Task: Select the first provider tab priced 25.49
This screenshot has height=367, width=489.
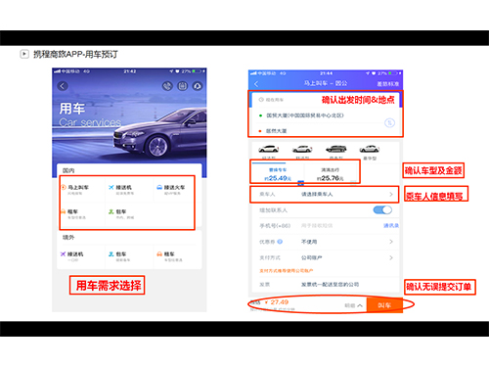Action: point(278,174)
